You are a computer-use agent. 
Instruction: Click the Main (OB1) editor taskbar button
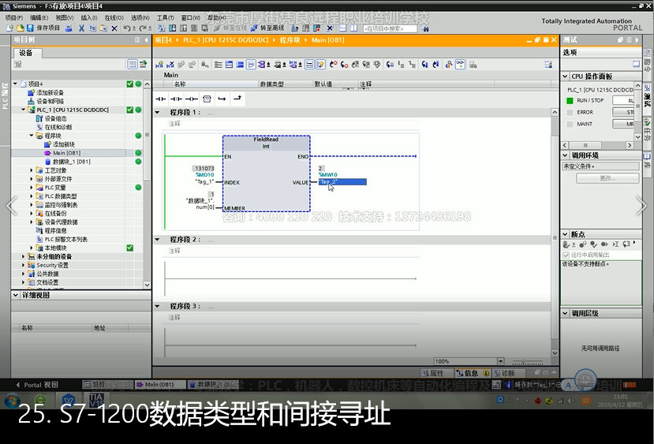tap(159, 384)
